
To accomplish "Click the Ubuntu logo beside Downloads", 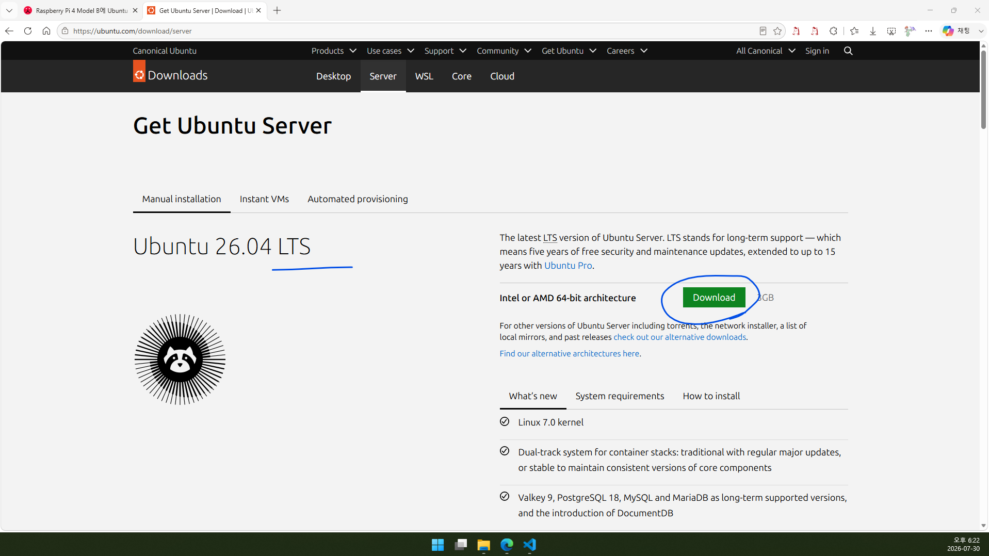I will point(139,71).
